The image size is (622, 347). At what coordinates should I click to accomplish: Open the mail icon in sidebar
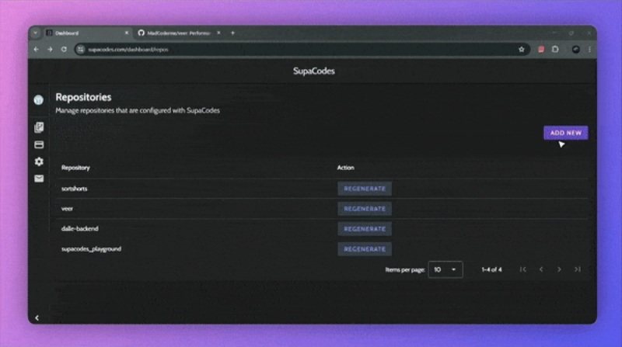tap(39, 179)
